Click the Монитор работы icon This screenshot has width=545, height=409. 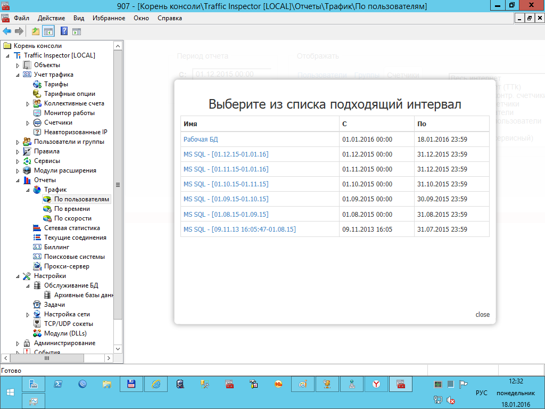pyautogui.click(x=37, y=113)
